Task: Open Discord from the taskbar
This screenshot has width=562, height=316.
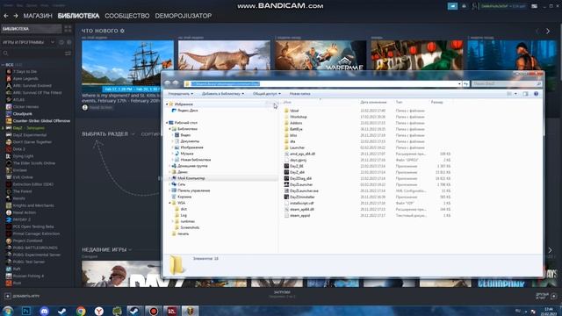Action: [44, 311]
